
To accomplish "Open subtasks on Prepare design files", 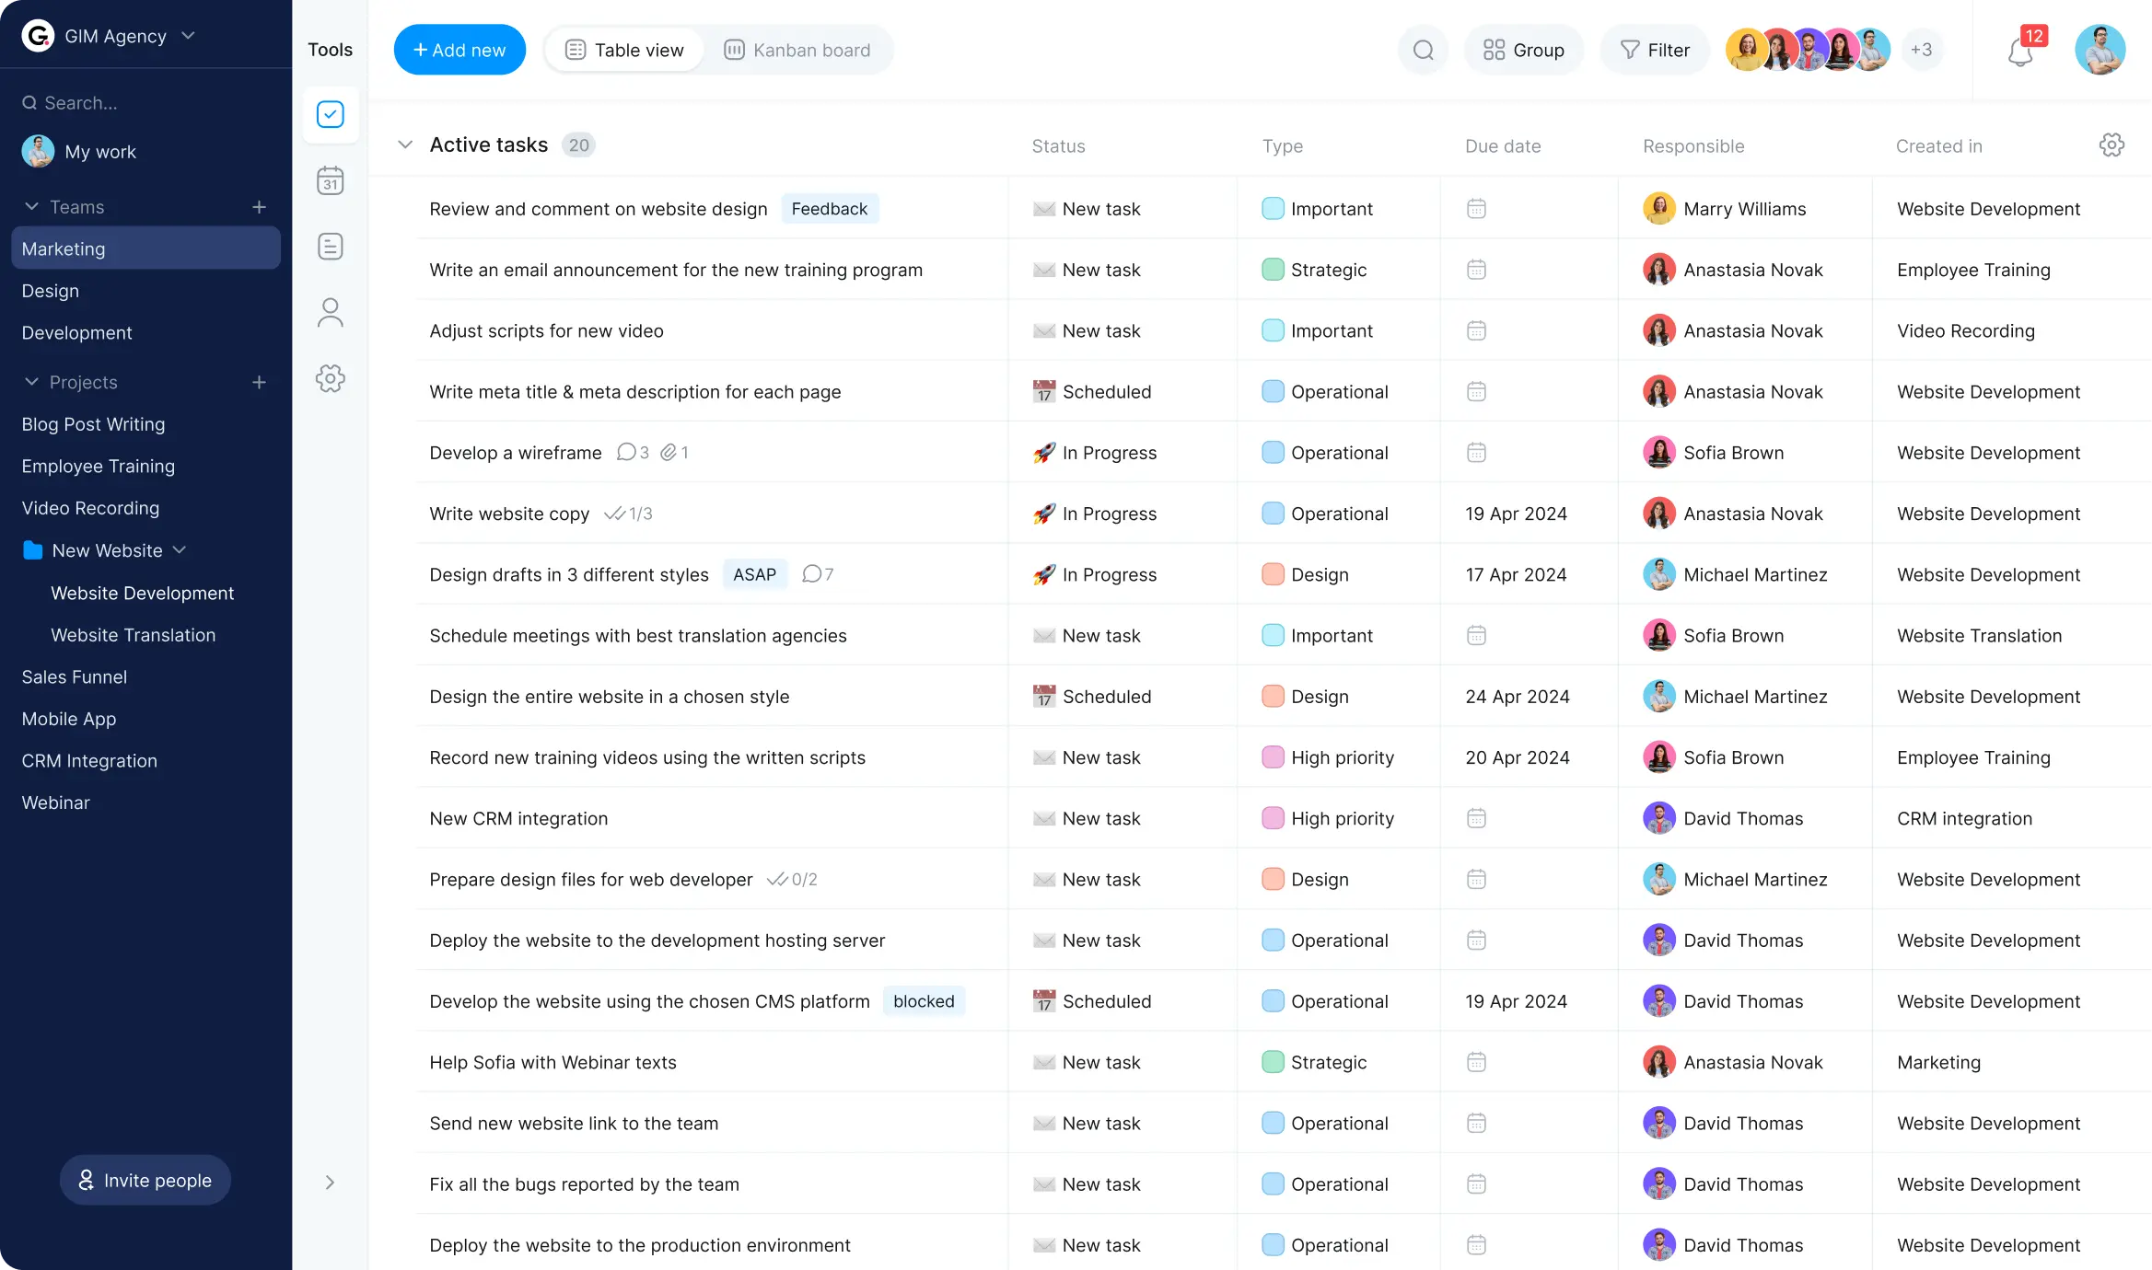I will [x=792, y=879].
